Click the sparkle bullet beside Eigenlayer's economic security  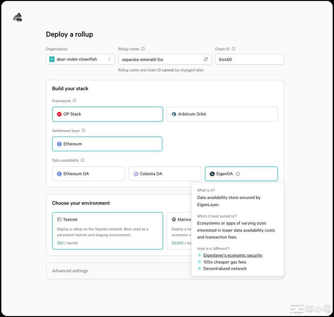[x=200, y=255]
